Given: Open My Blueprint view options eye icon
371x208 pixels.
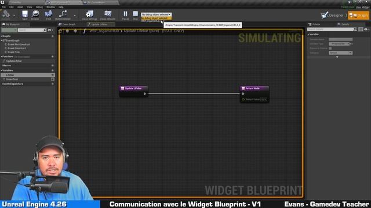Looking at the screenshot, I should 50,30.
